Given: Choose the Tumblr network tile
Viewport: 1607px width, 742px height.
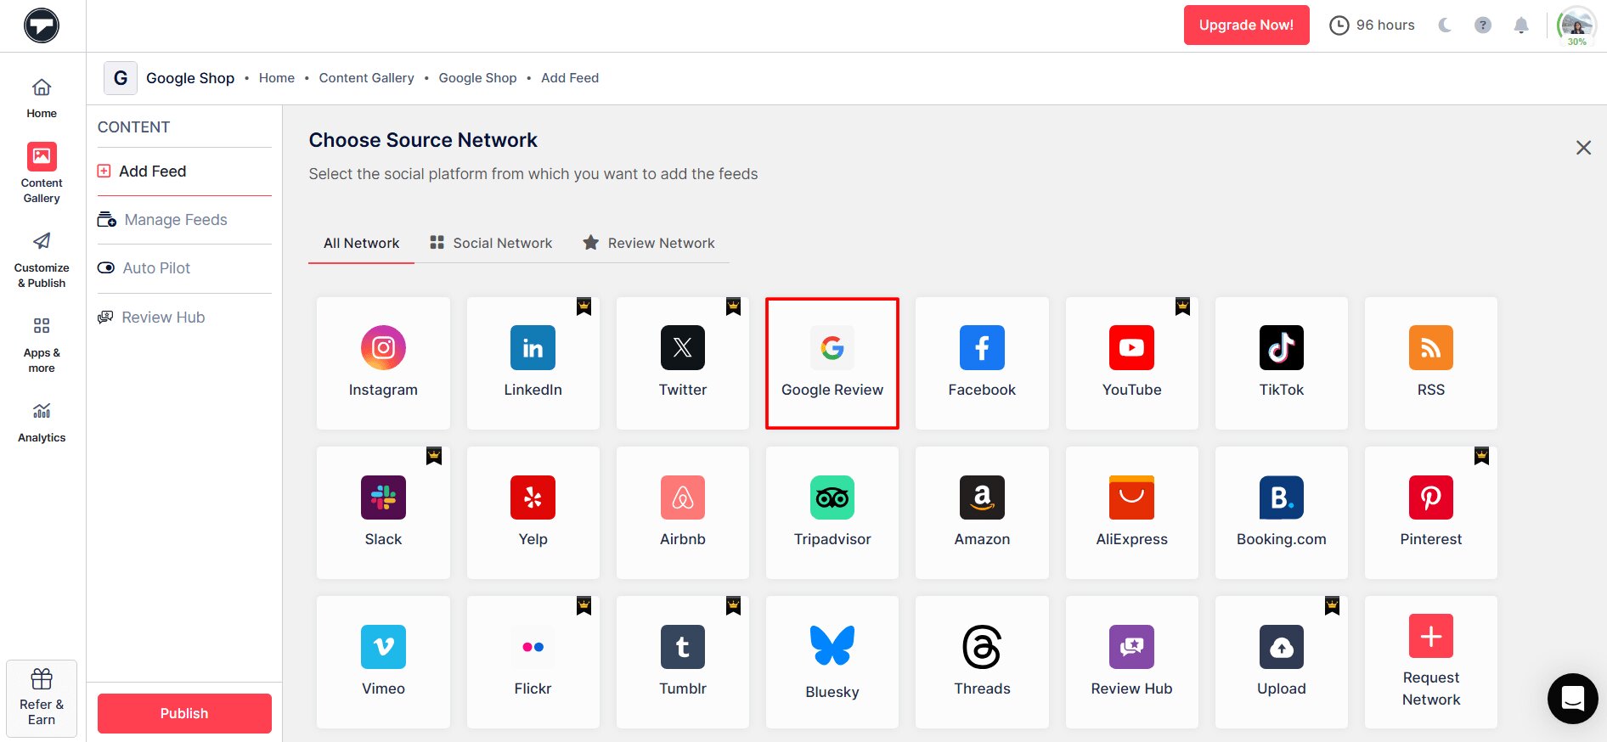Looking at the screenshot, I should [x=682, y=662].
